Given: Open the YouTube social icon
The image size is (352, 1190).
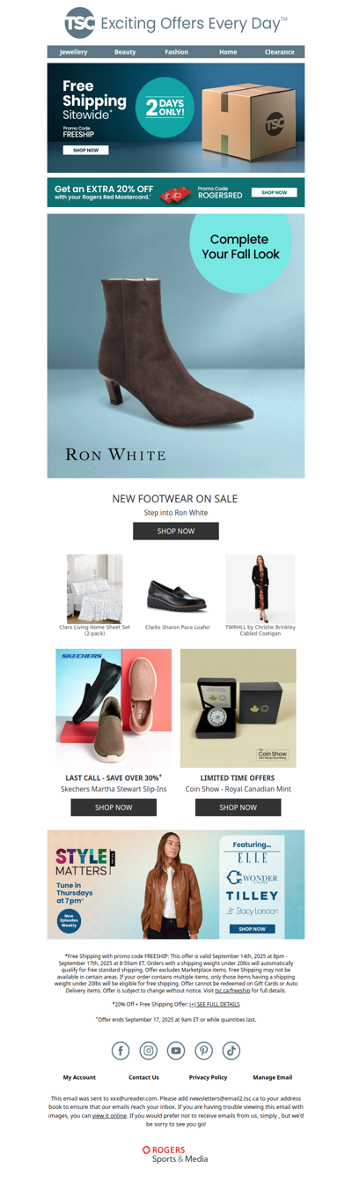Looking at the screenshot, I should [x=176, y=1050].
